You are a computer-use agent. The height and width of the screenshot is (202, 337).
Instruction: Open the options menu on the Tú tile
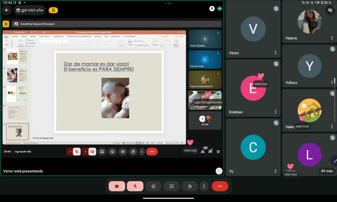[x=275, y=171]
